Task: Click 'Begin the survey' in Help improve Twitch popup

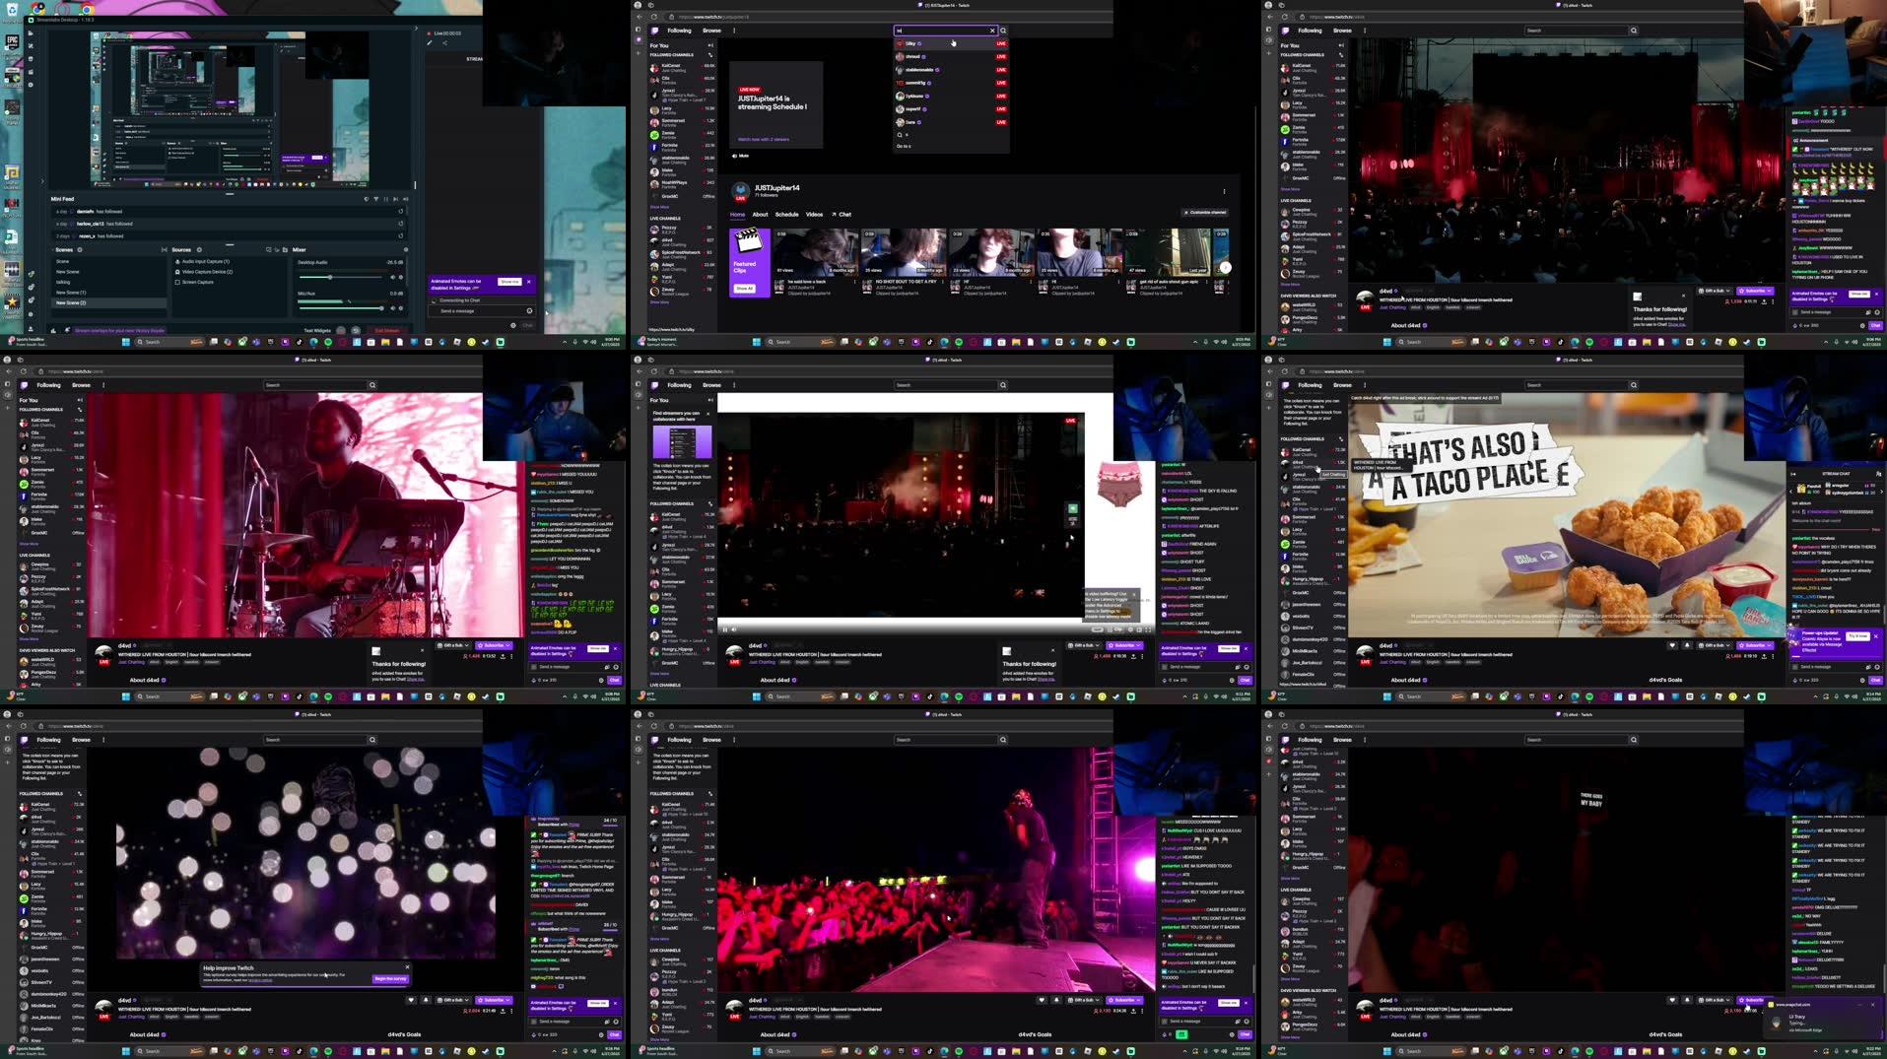Action: 390,978
